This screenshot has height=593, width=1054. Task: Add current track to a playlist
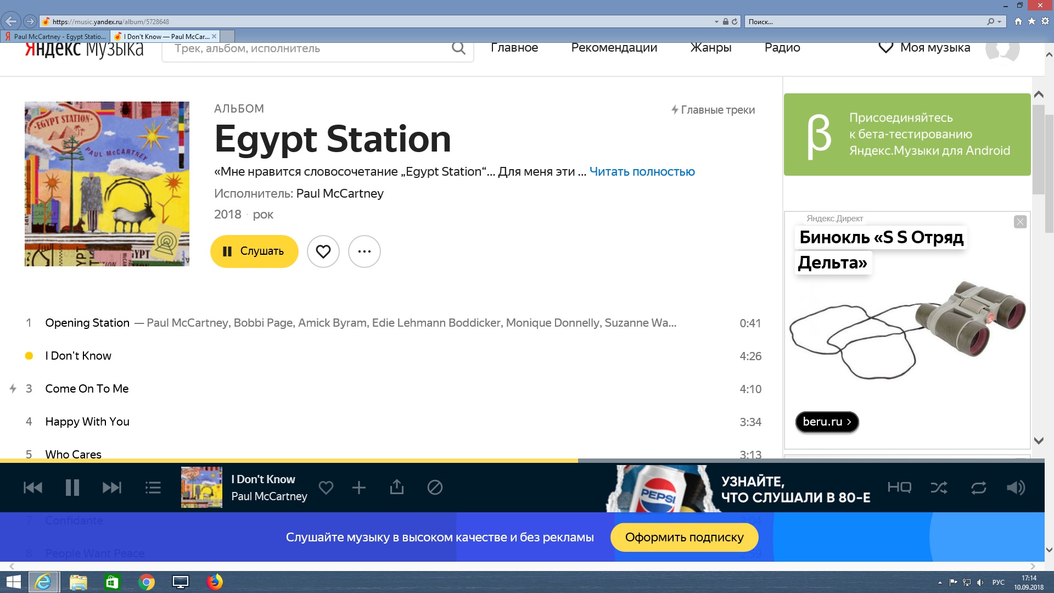359,488
